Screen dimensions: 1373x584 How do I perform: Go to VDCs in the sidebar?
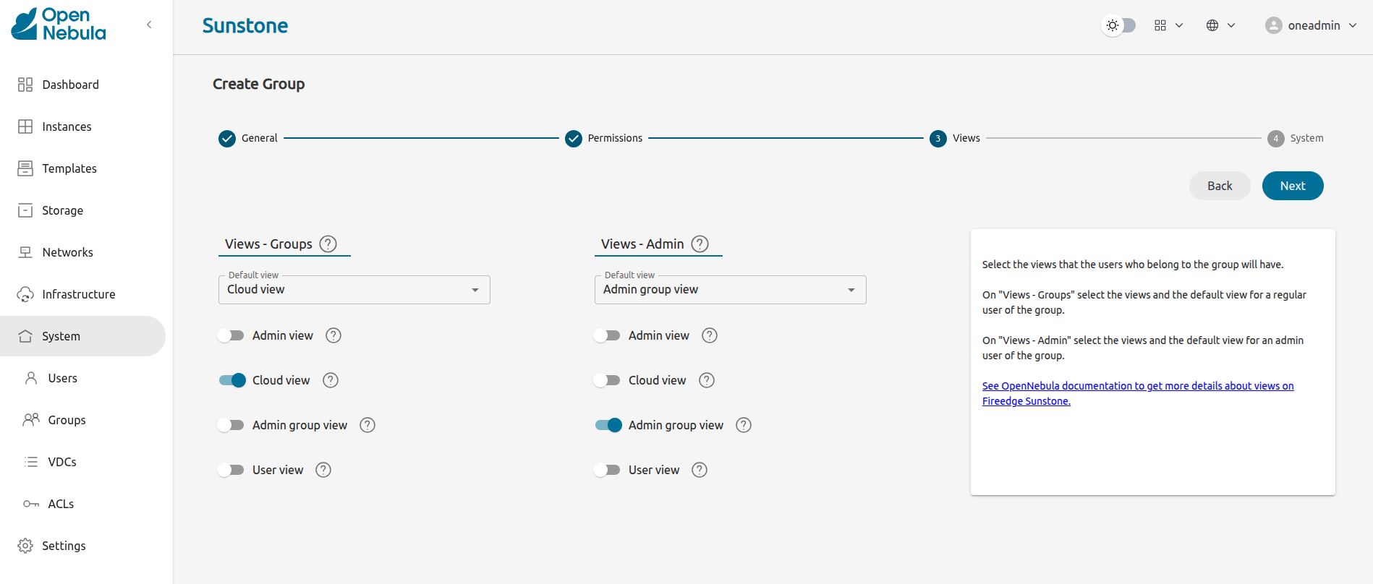coord(62,462)
